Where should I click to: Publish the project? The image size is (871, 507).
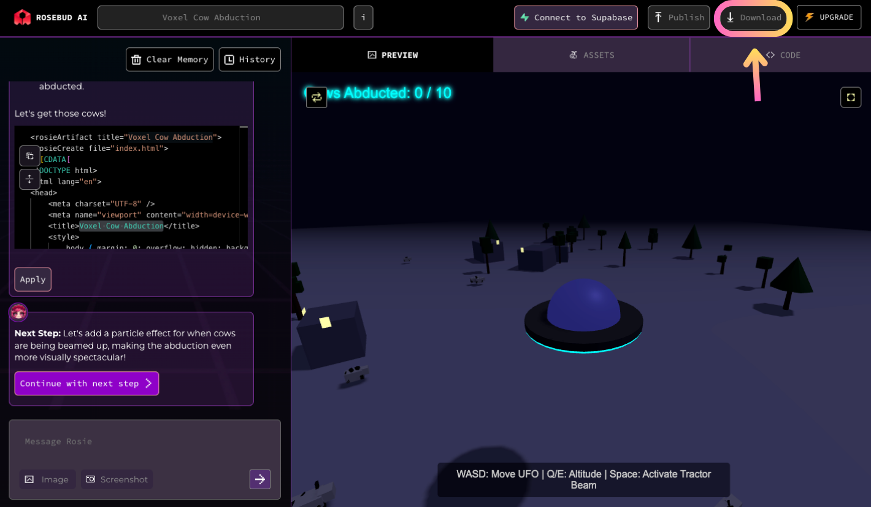click(x=678, y=18)
